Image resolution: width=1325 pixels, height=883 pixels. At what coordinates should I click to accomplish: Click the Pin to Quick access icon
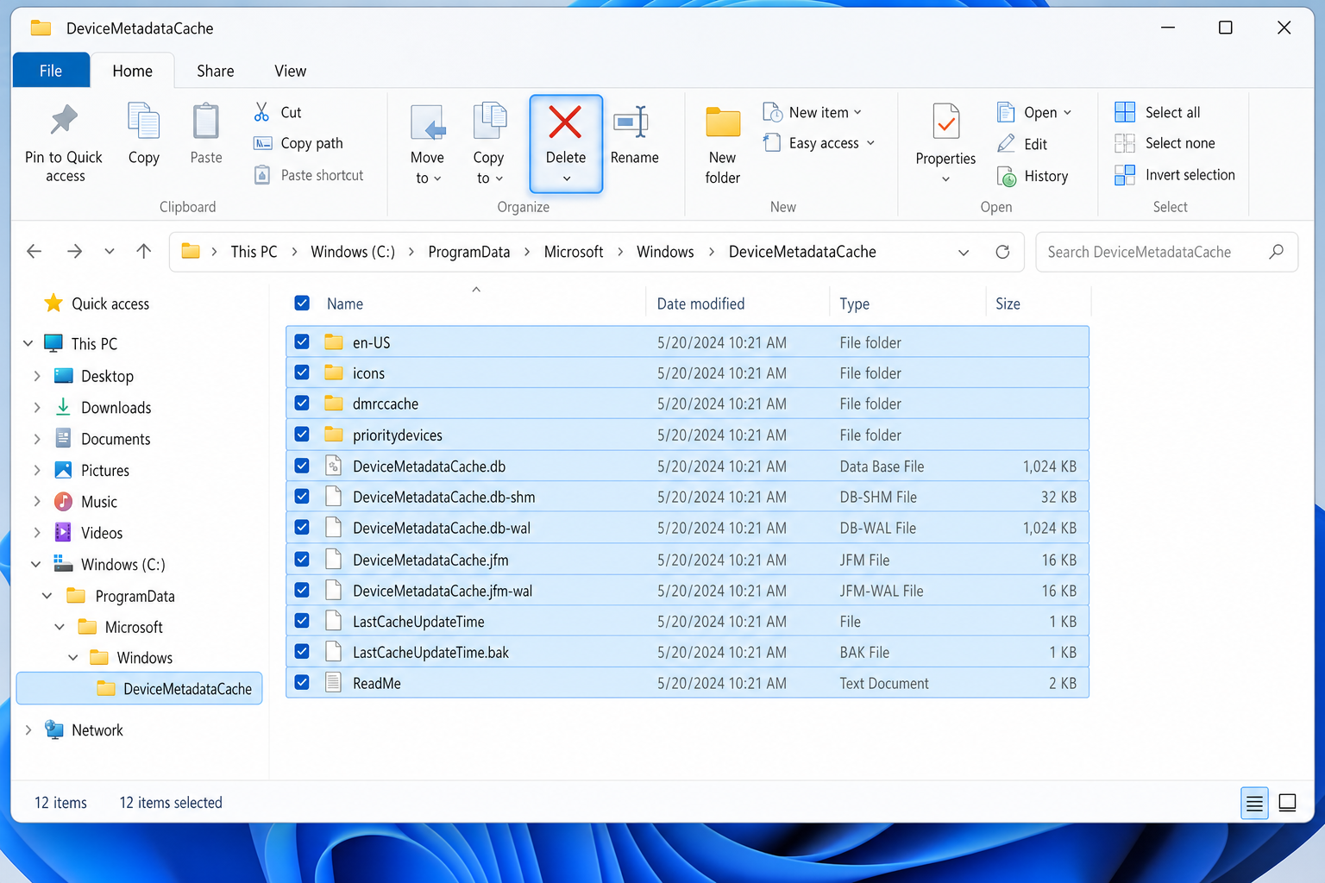(x=64, y=120)
